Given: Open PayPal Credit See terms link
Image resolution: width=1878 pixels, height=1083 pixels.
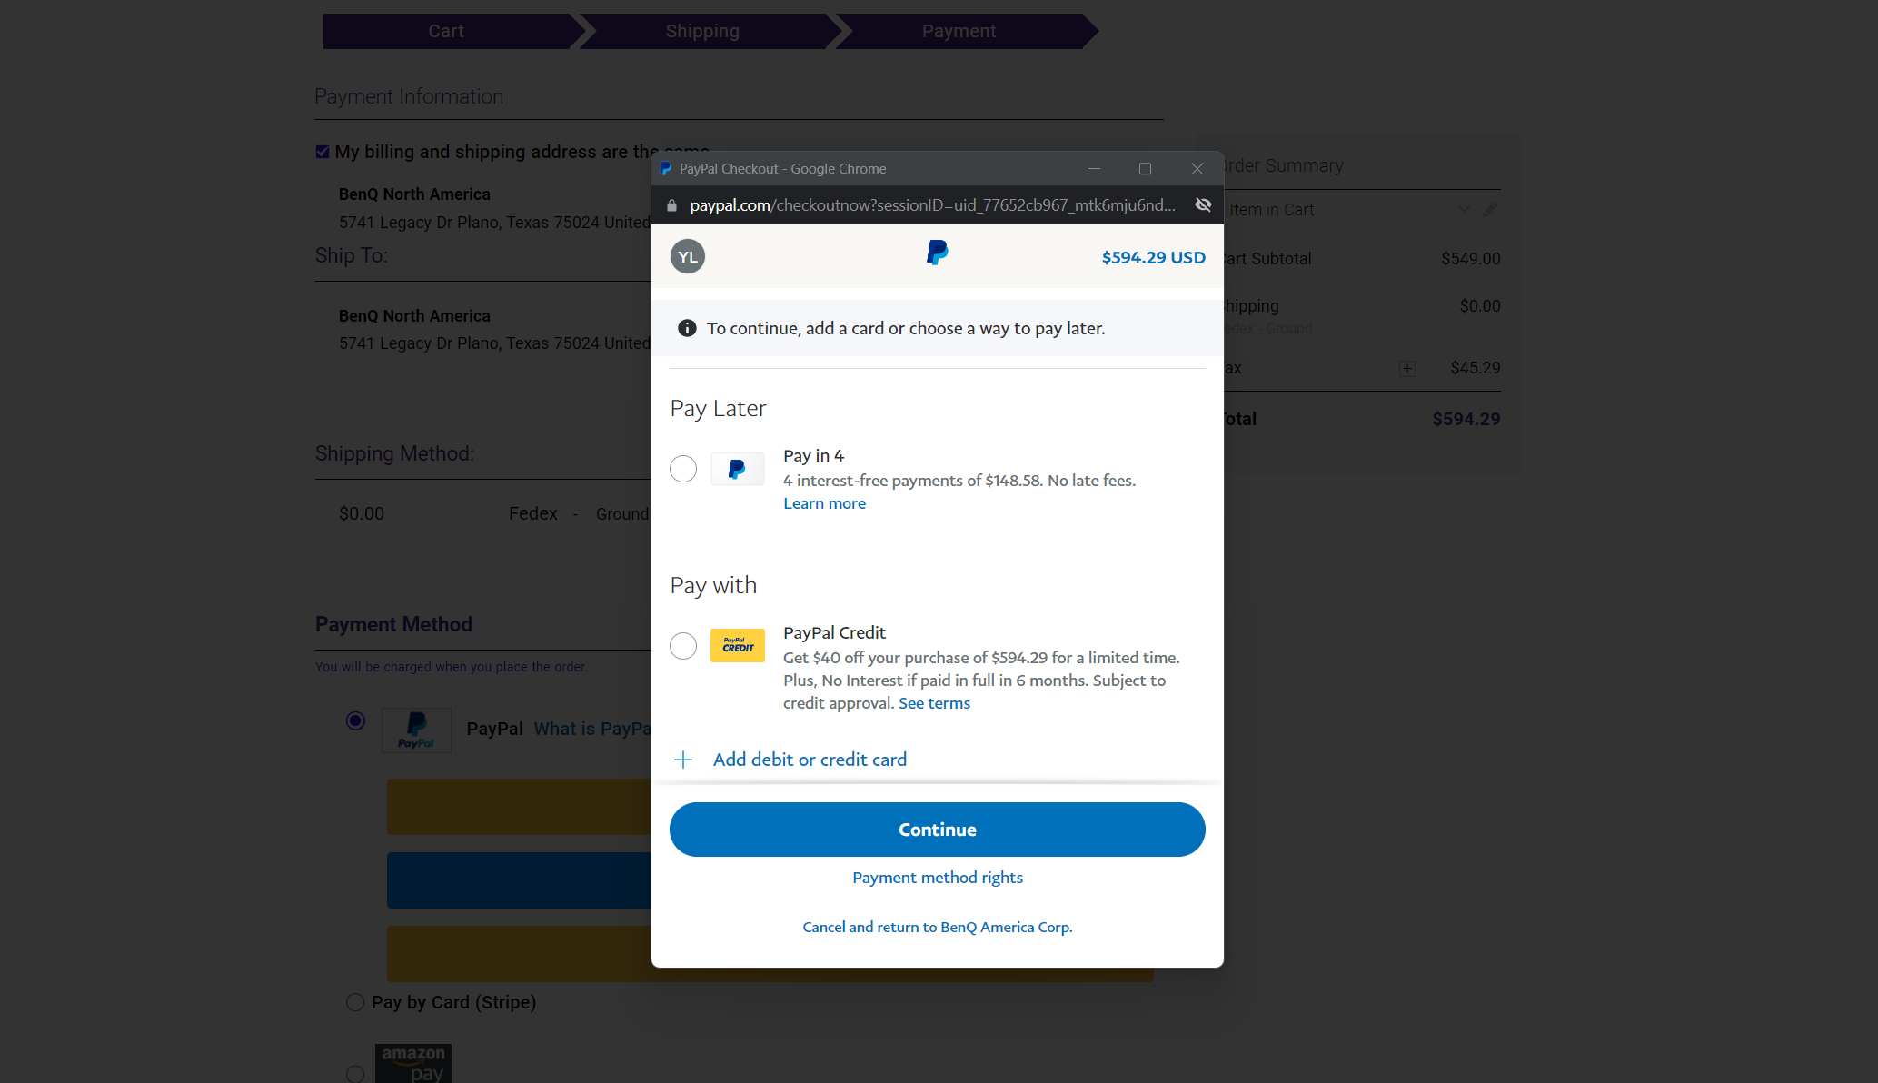Looking at the screenshot, I should 934,703.
